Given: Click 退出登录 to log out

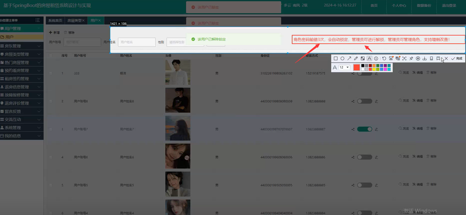Looking at the screenshot, I should [449, 5].
